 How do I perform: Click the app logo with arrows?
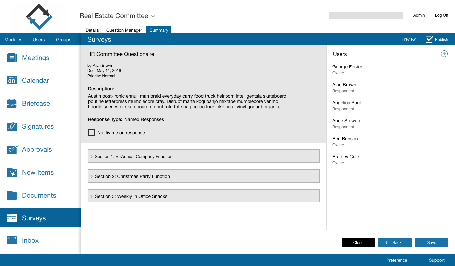tap(39, 17)
